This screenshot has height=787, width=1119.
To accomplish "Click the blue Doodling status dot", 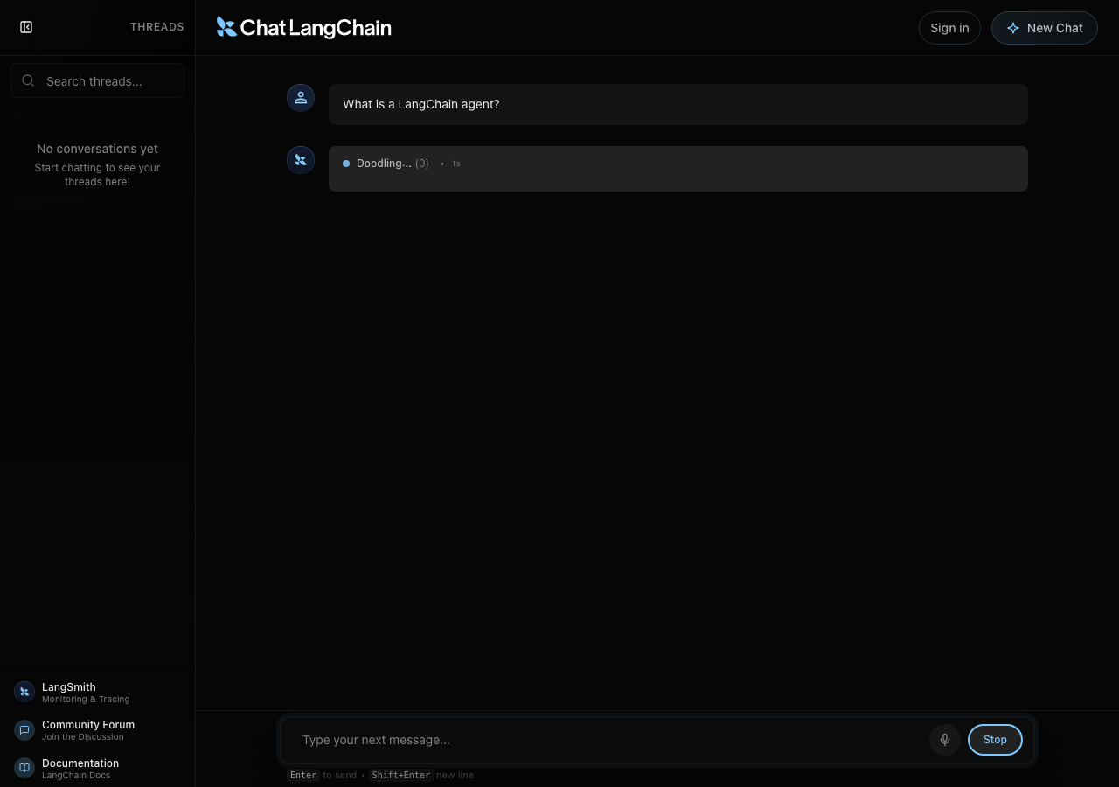I will (346, 164).
